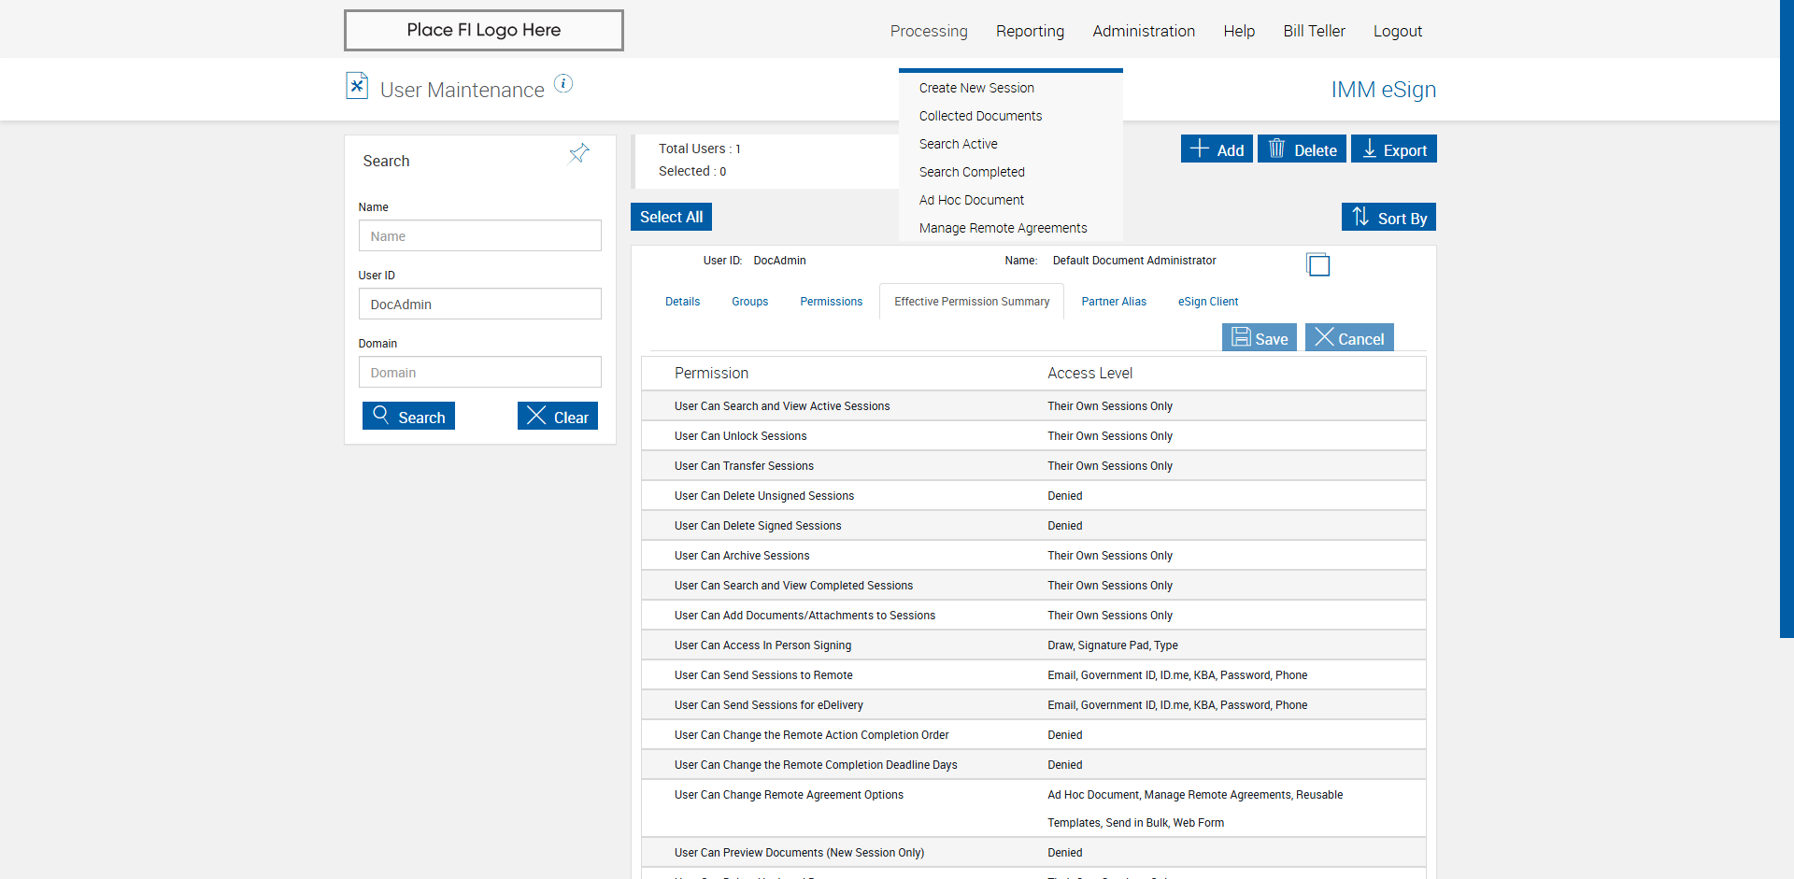
Task: Click the Permission column header
Action: [x=711, y=373]
